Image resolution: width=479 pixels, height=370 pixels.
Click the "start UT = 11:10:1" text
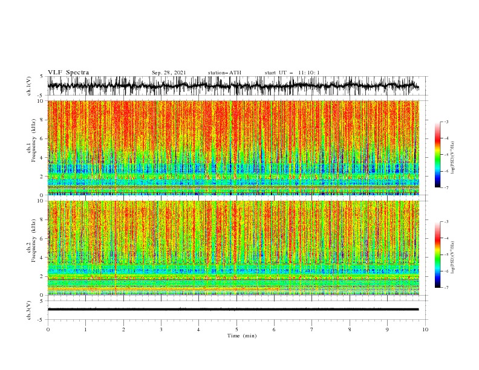292,73
